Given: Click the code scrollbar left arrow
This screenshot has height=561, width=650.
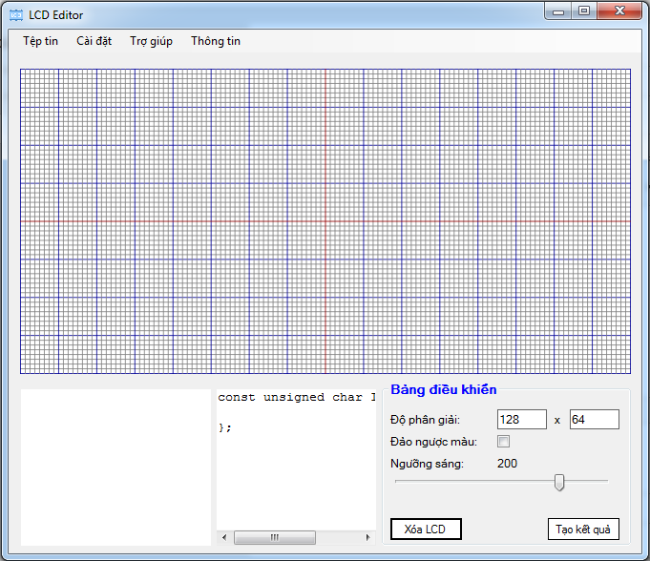Looking at the screenshot, I should click(x=224, y=537).
